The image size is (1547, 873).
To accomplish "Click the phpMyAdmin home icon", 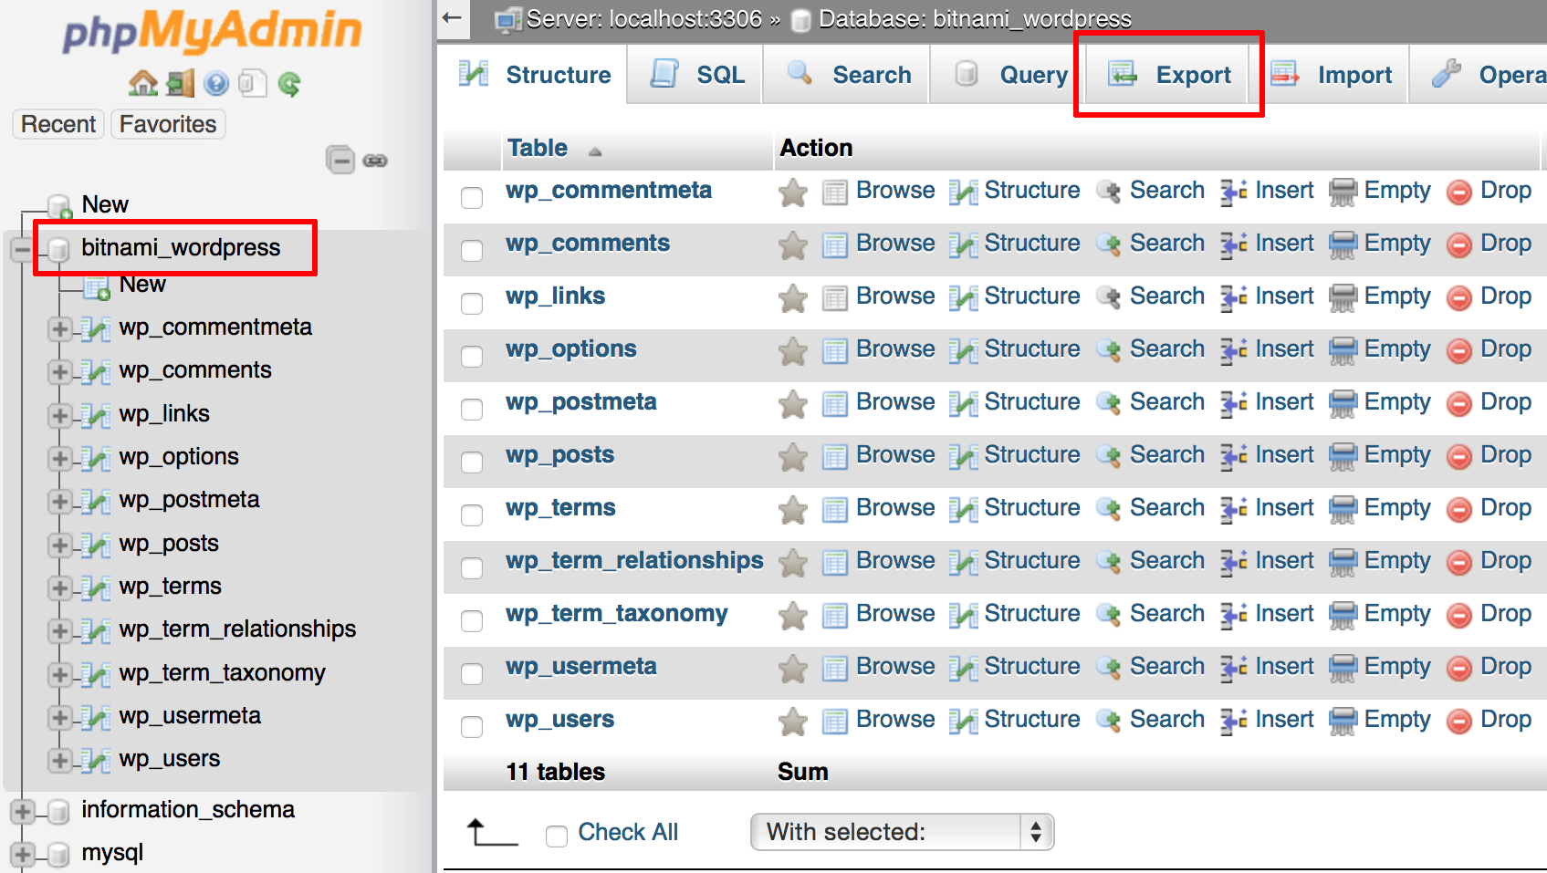I will [x=143, y=83].
